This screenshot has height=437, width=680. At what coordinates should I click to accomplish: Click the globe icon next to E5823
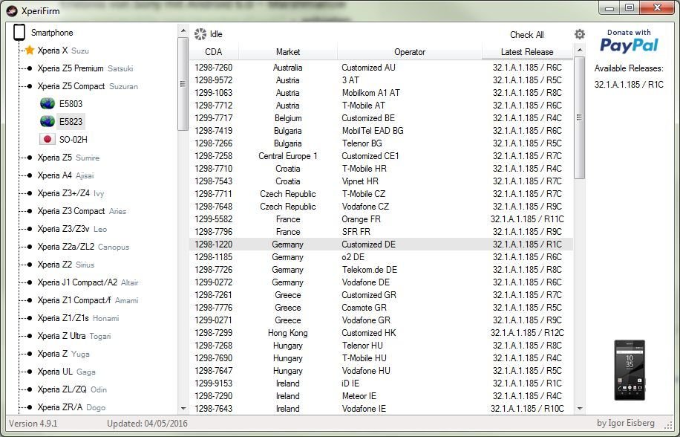(x=48, y=121)
